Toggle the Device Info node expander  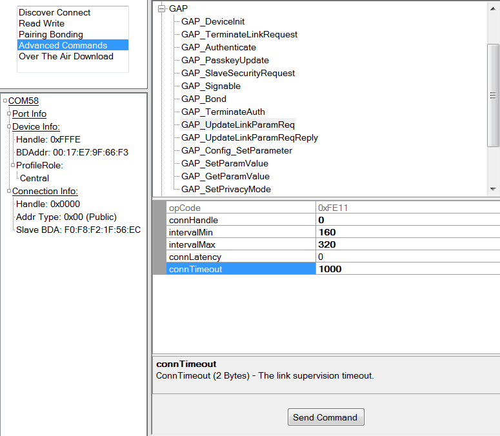pyautogui.click(x=9, y=127)
